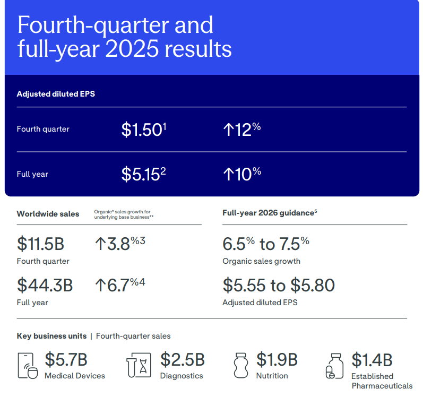Click the Diagnostics test tube icon
The width and height of the screenshot is (423, 397).
[140, 365]
